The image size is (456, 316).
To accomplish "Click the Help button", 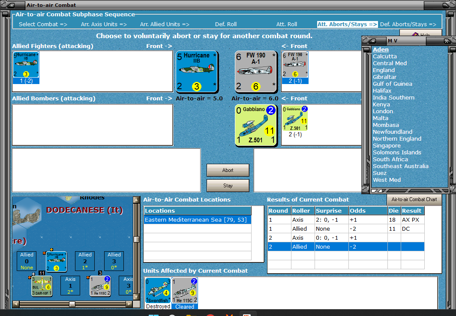I will click(420, 33).
